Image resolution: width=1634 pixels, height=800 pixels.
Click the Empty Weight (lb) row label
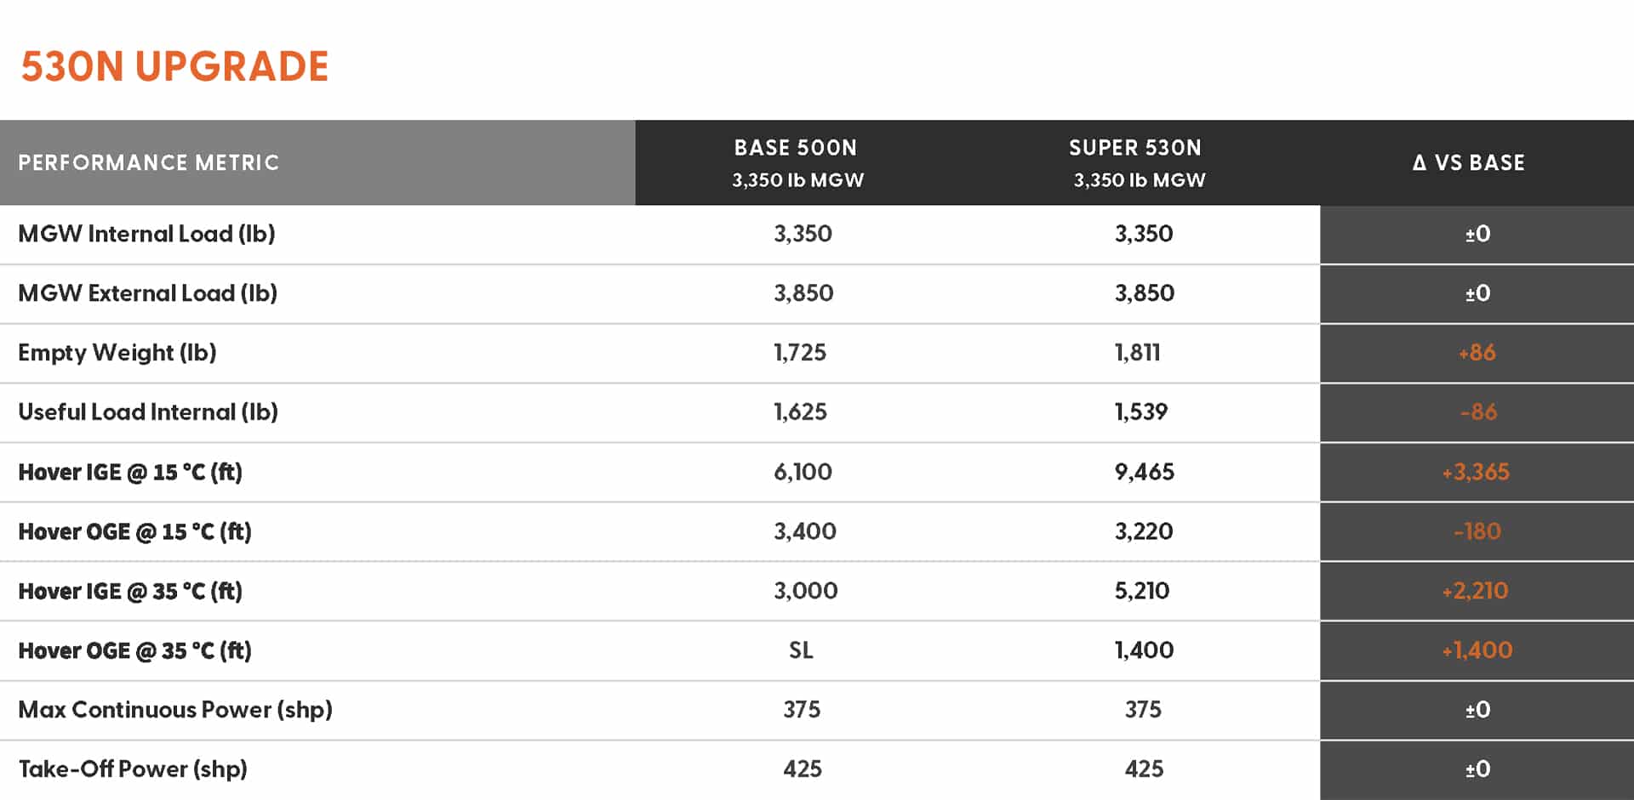click(117, 353)
